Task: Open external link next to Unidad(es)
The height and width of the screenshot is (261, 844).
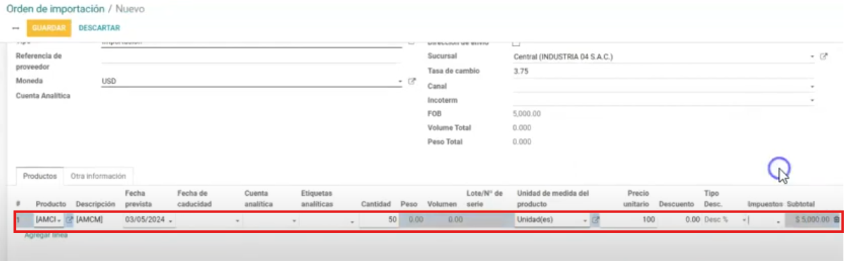Action: point(594,220)
